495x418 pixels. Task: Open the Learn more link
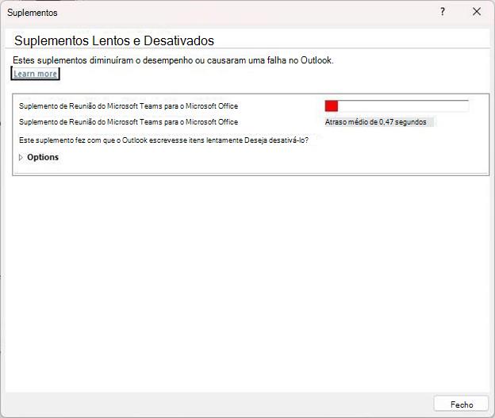click(x=36, y=74)
